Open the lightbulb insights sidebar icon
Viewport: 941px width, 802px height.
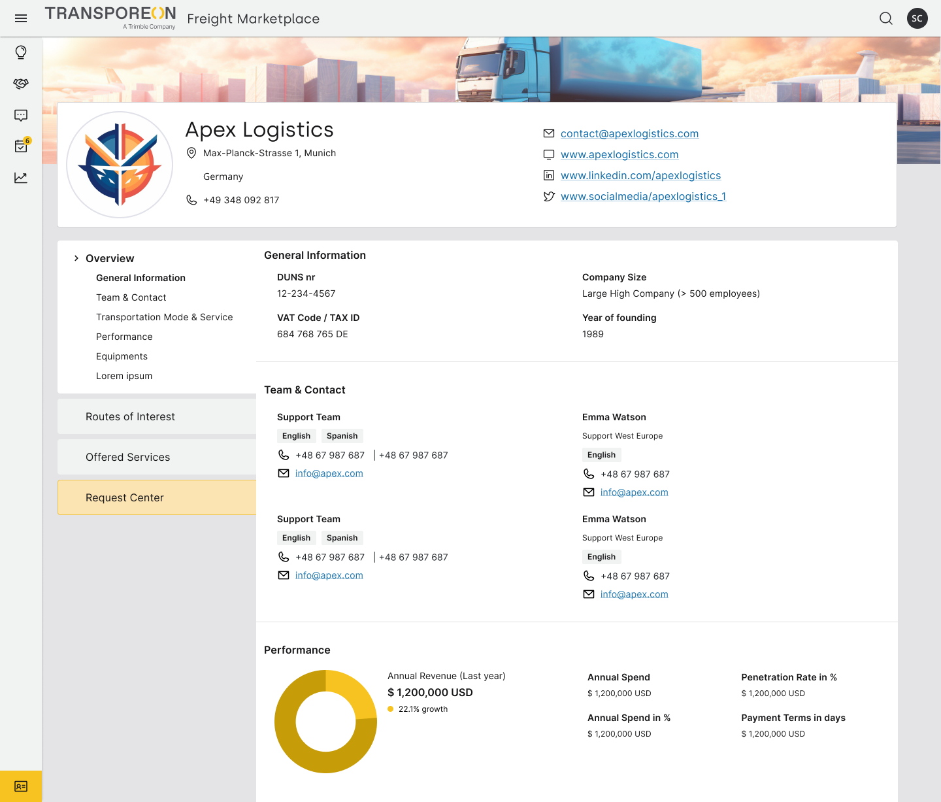[21, 52]
